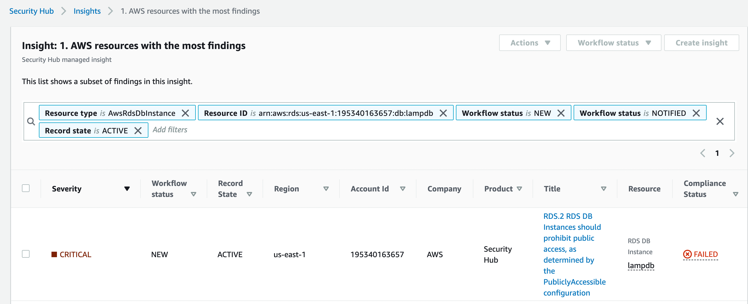The image size is (748, 304).
Task: Click the Create insight button
Action: (x=701, y=42)
